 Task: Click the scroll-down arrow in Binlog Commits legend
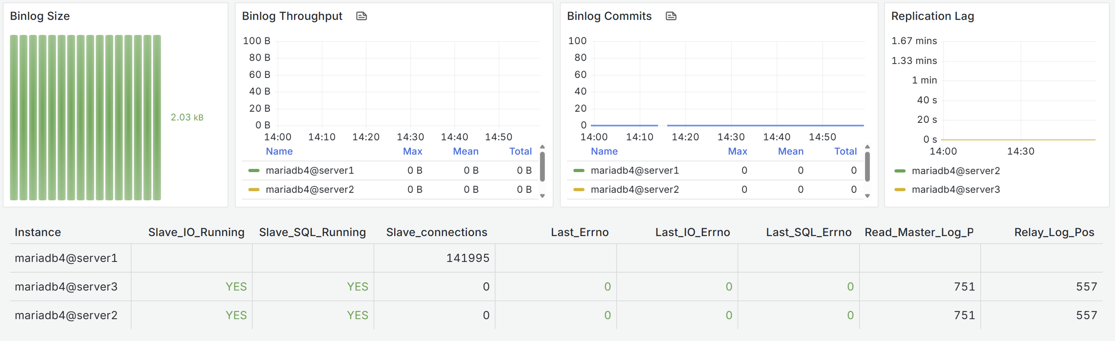(867, 196)
